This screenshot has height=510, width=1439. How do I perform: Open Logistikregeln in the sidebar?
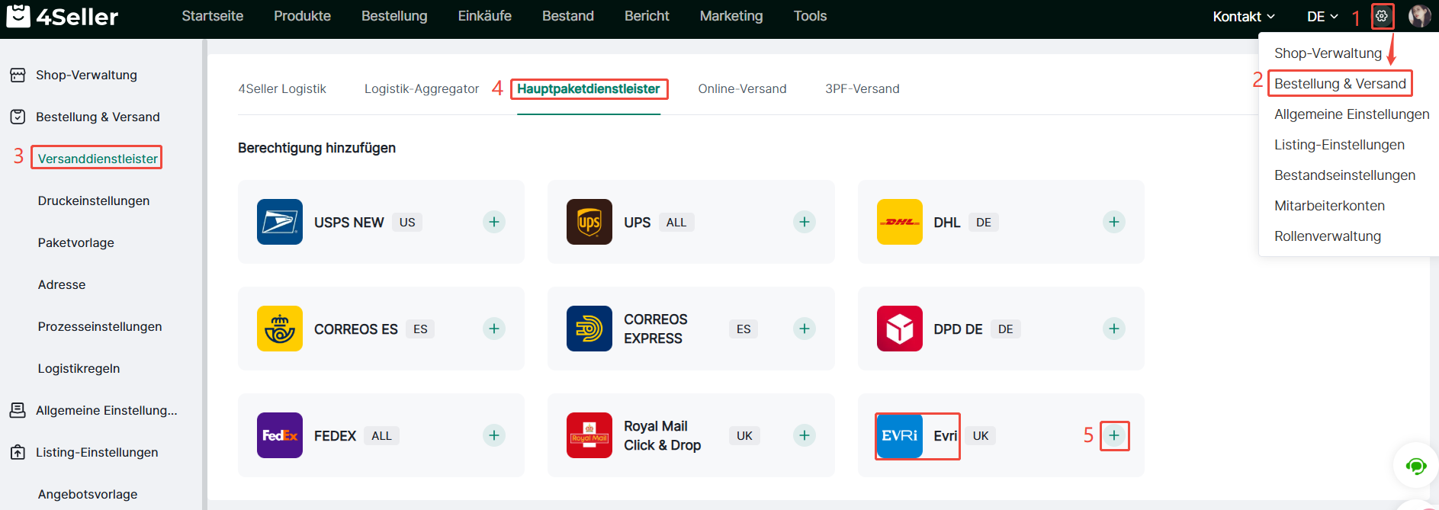79,368
